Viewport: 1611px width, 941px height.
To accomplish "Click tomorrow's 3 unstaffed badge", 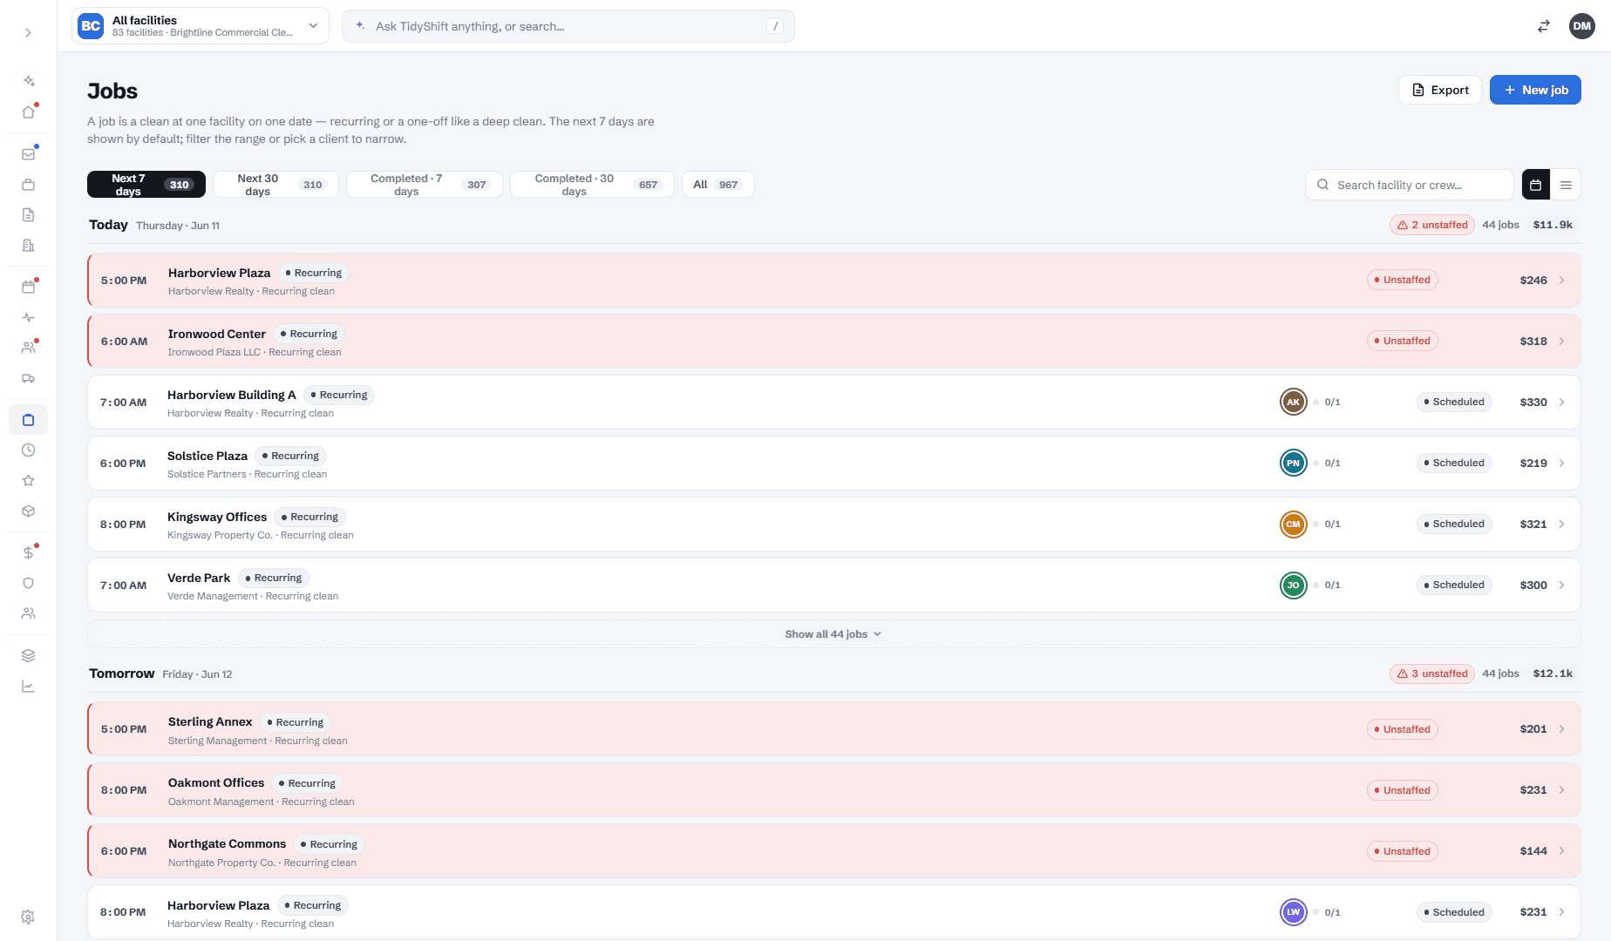I will pos(1432,674).
